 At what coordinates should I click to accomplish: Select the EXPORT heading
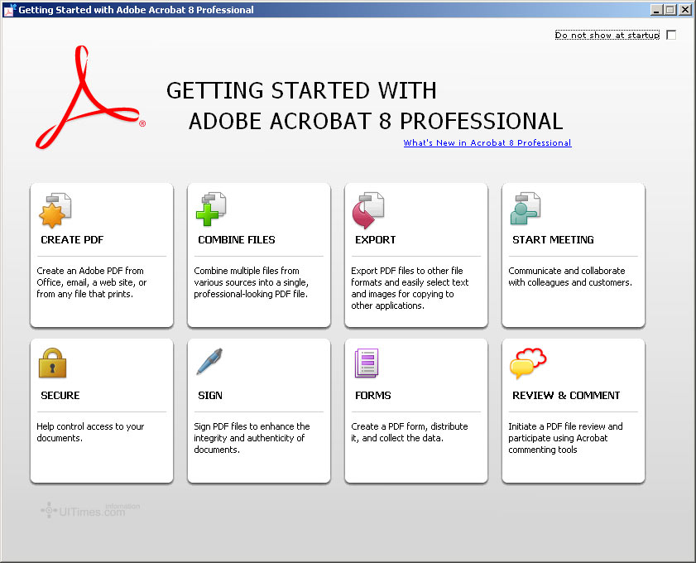click(376, 240)
